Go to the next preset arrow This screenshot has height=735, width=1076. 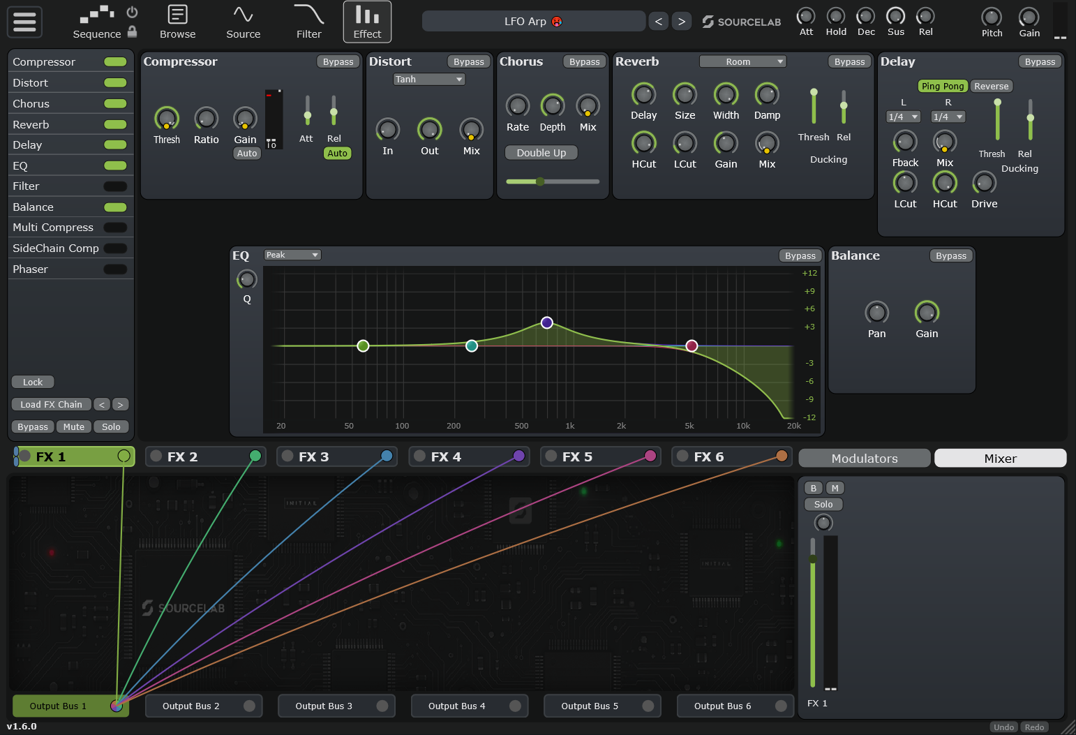pos(681,22)
